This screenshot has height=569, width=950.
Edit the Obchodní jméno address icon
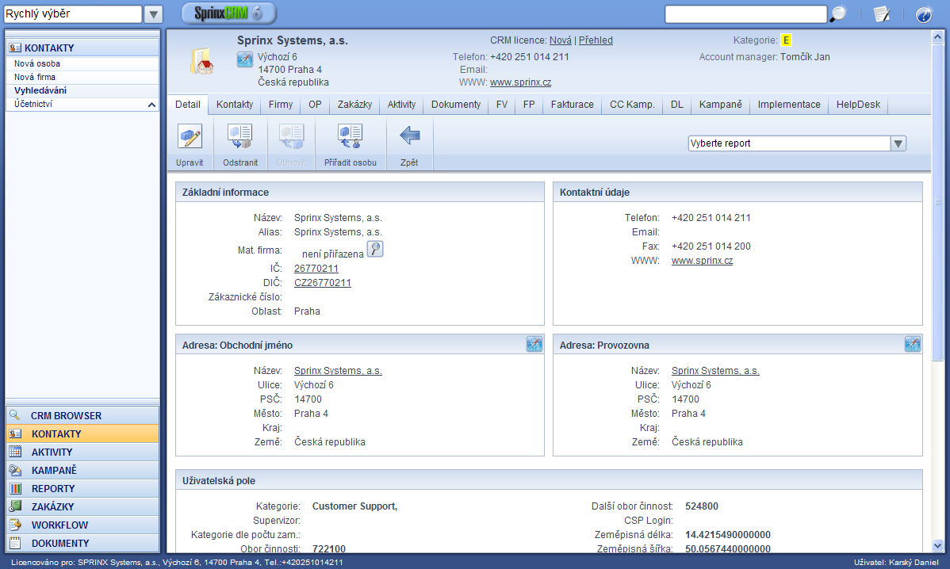534,344
